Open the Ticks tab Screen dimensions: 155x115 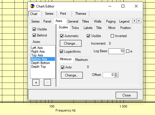point(75,28)
